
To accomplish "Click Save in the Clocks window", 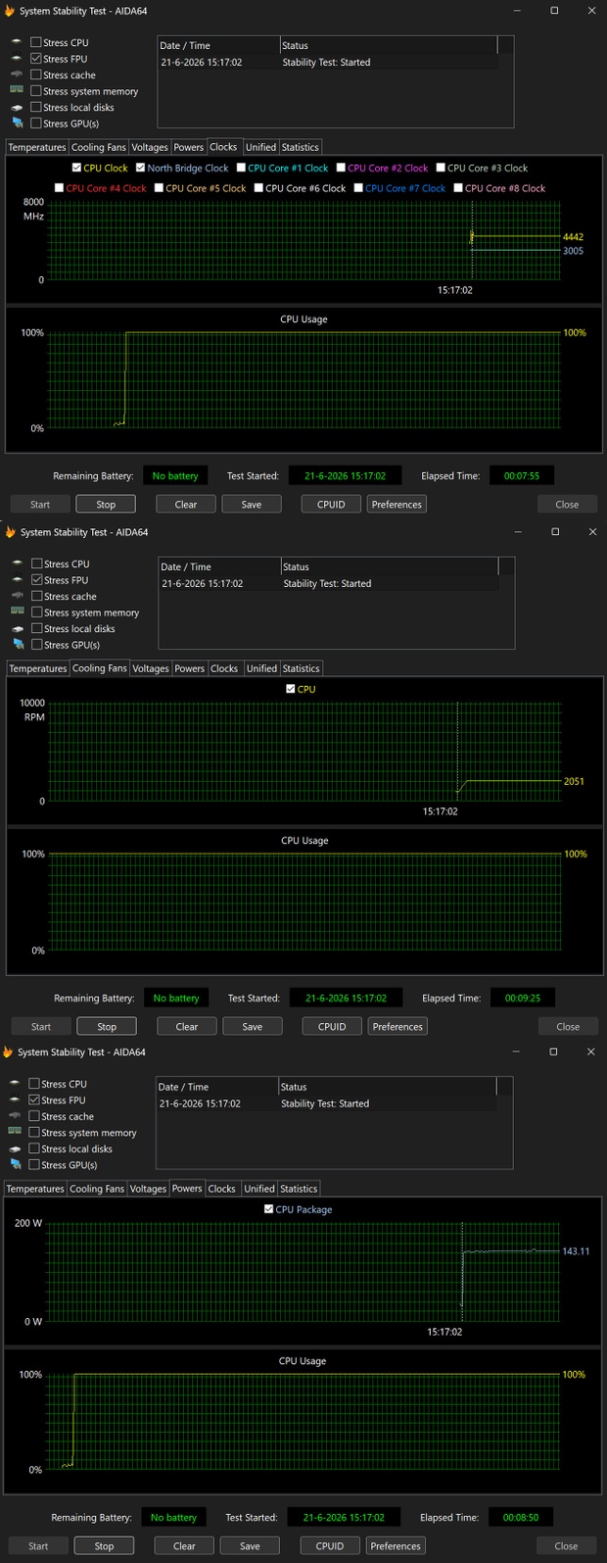I will coord(252,505).
